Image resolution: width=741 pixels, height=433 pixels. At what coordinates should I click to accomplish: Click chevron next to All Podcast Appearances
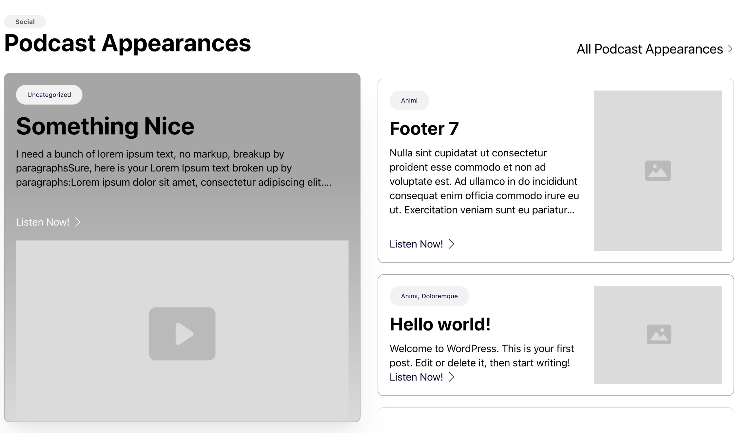[730, 49]
